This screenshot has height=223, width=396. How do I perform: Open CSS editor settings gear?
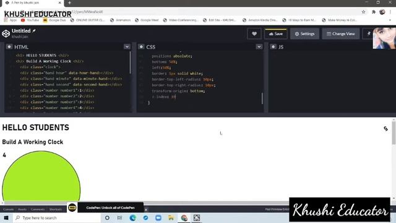[x=141, y=47]
